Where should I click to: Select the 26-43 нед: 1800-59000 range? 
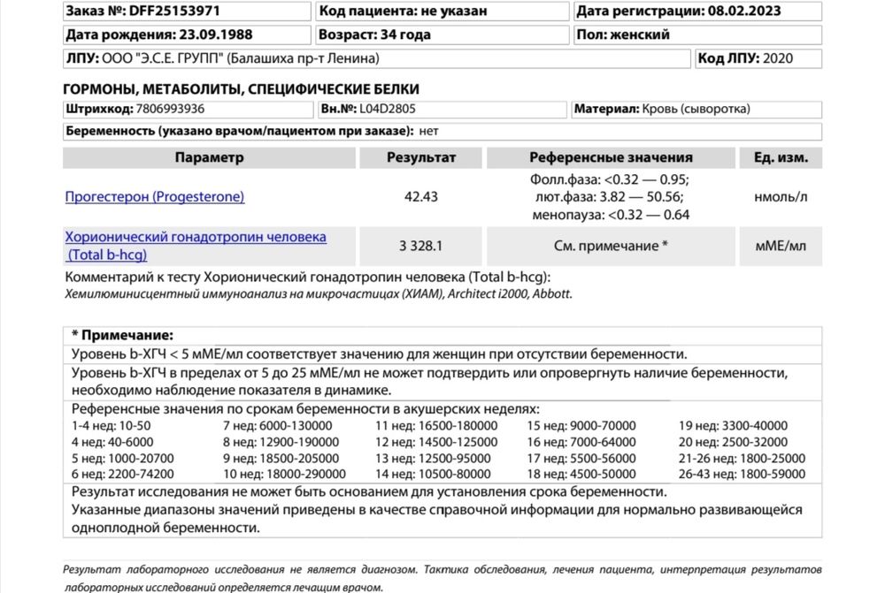point(743,474)
